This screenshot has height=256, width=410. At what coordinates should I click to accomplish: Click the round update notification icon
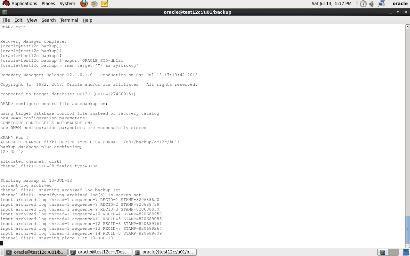[363, 4]
